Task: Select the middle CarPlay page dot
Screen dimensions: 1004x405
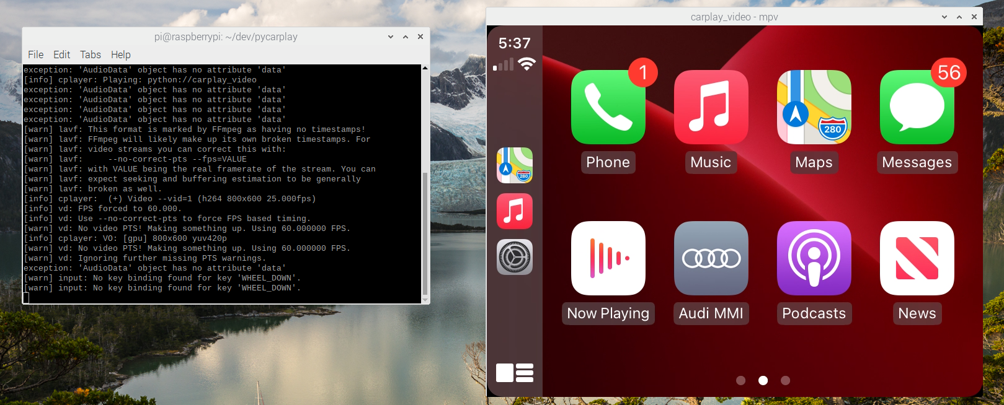Action: coord(763,380)
